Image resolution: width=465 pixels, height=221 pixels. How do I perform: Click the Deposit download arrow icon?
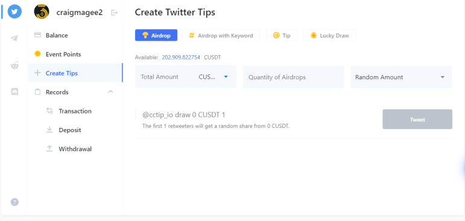[49, 130]
